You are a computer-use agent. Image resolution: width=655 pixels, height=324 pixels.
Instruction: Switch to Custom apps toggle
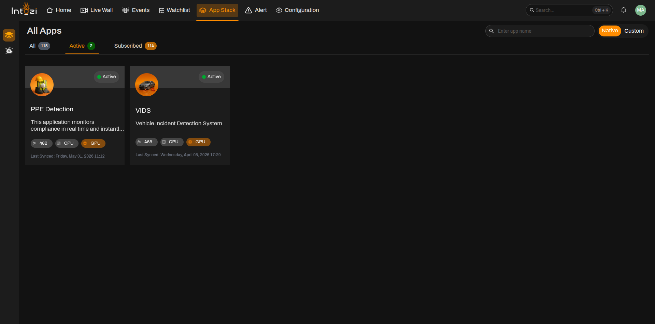point(634,31)
